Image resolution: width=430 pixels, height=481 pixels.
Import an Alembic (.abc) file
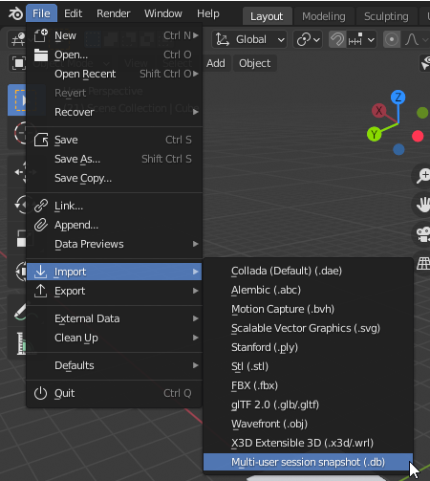click(308, 290)
